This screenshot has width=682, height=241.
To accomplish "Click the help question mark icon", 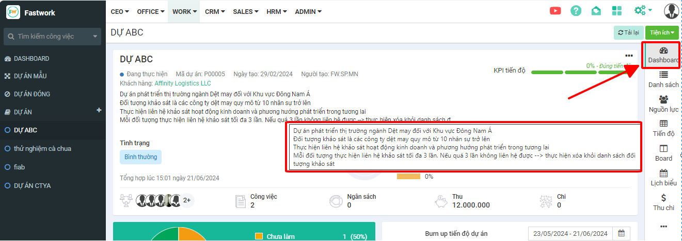I will (x=576, y=11).
